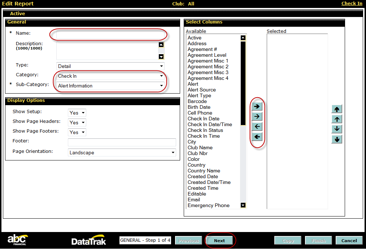Viewport: 366px width, 249px height.
Task: Change the Show Setup Yes dropdown
Action: click(77, 113)
